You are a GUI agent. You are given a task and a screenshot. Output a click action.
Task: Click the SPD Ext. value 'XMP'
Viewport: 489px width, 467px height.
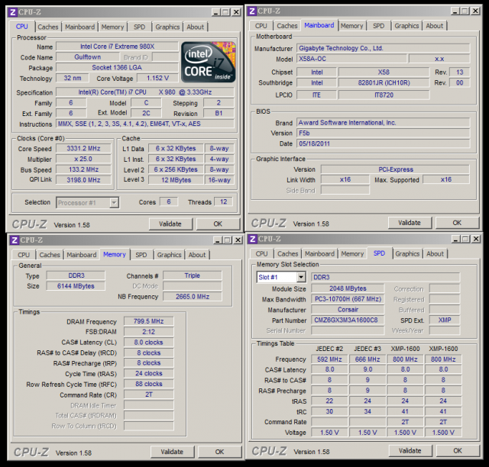pyautogui.click(x=445, y=320)
